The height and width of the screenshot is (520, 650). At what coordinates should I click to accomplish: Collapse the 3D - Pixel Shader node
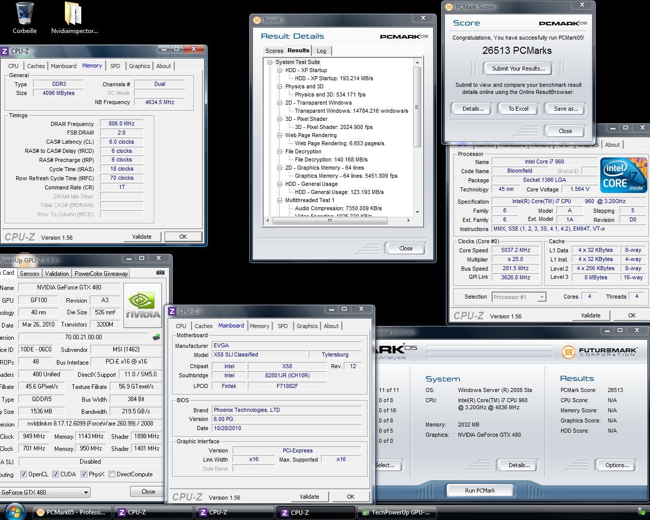(x=280, y=119)
